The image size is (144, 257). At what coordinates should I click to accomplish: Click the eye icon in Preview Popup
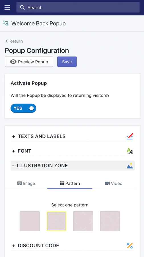(x=13, y=62)
